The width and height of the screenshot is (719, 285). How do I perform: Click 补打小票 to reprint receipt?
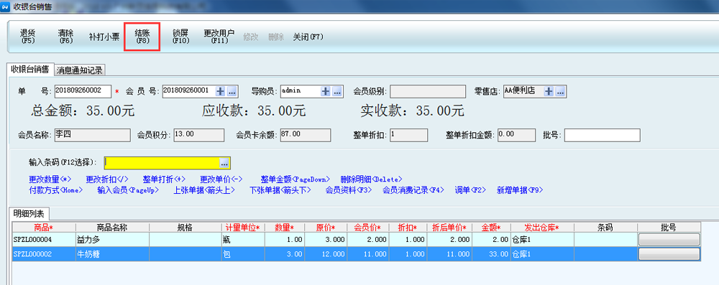[104, 37]
